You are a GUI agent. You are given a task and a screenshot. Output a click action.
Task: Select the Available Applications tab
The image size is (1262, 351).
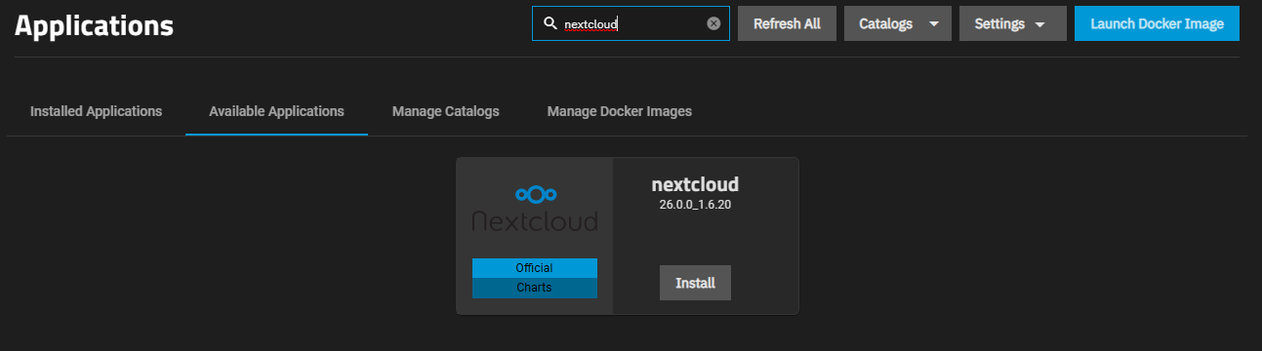pos(276,111)
